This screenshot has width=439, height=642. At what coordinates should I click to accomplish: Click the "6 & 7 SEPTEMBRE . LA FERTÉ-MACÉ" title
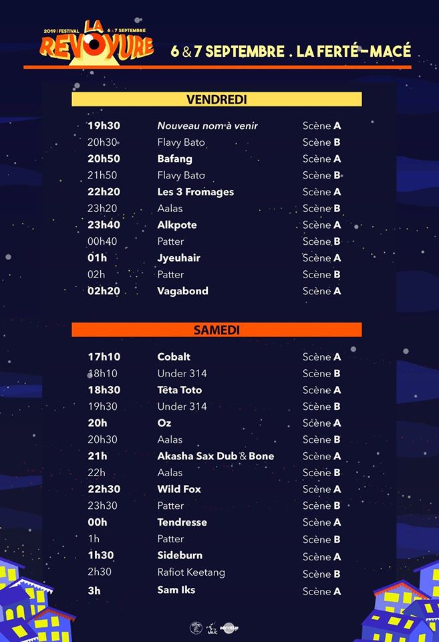tap(291, 51)
